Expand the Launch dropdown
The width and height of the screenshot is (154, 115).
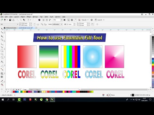[104, 20]
